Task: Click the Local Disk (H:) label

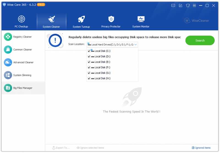Action: 103,78
